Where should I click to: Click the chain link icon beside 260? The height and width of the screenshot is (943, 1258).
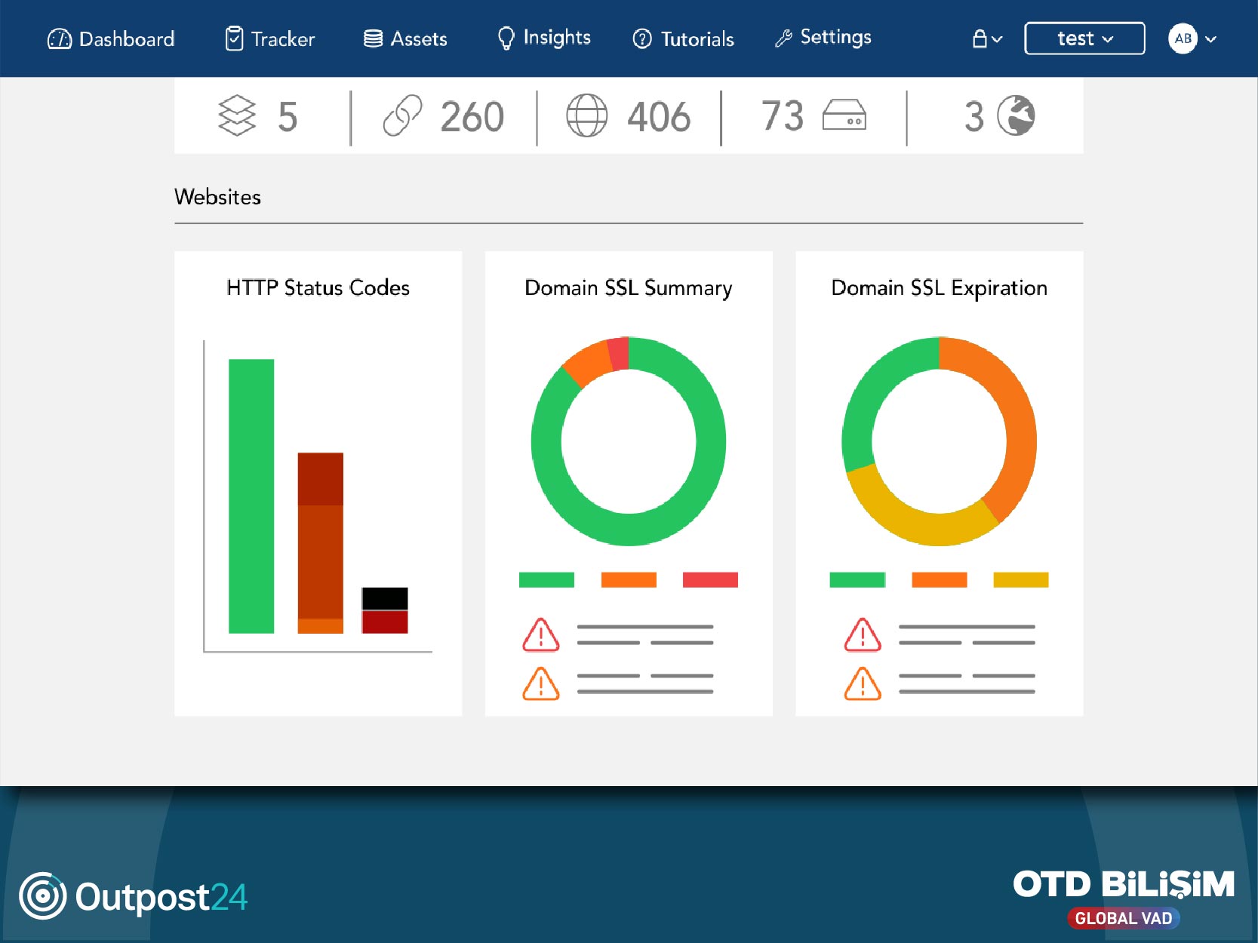click(402, 115)
